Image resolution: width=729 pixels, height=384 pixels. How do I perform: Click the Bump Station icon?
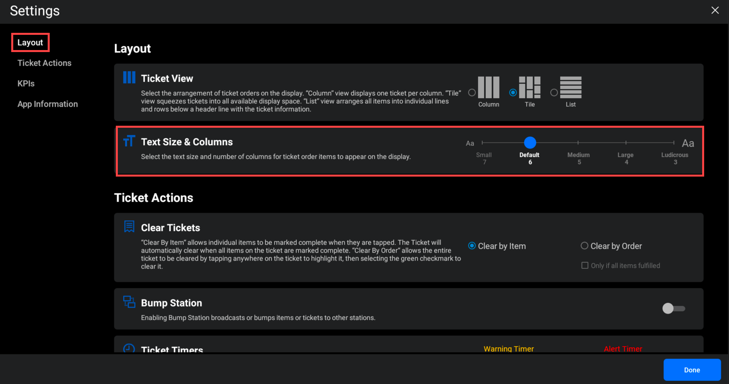click(129, 302)
